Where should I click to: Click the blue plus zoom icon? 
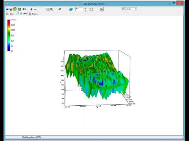pos(31,9)
